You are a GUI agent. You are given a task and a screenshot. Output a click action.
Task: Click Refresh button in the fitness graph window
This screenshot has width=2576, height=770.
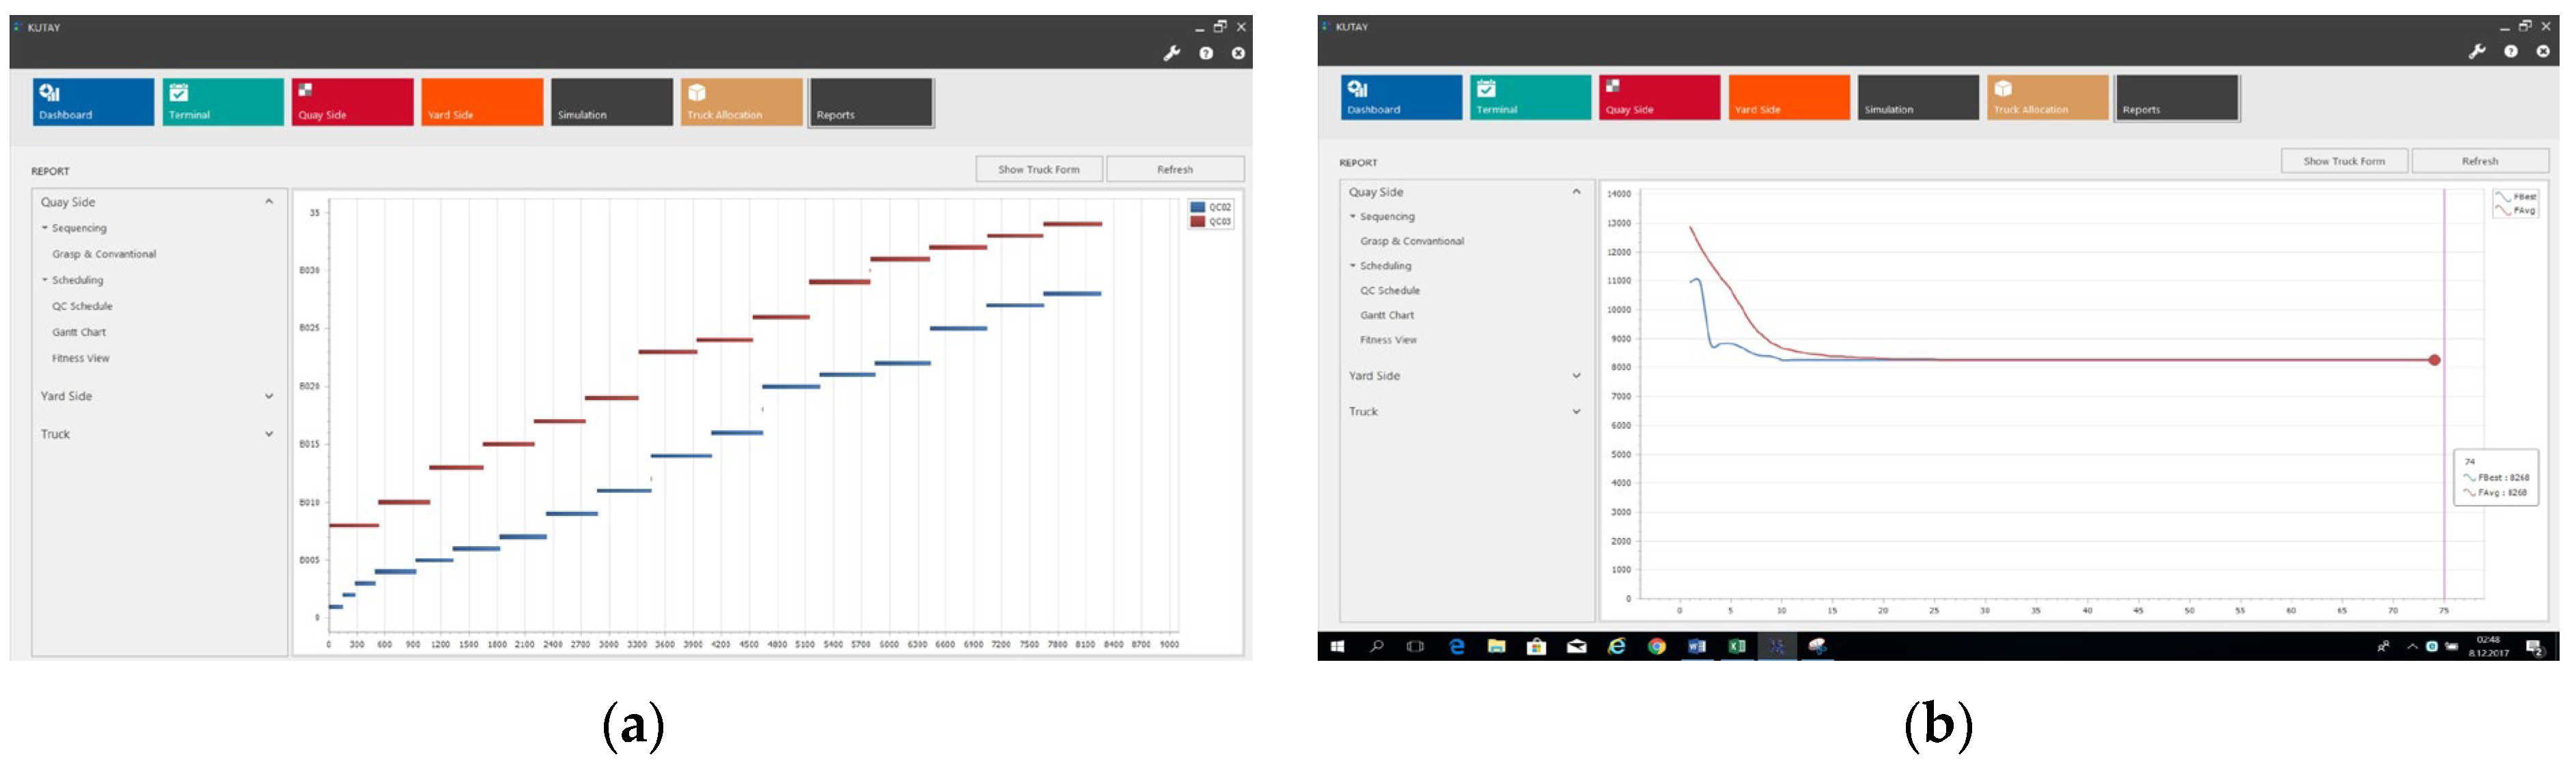(x=2479, y=161)
